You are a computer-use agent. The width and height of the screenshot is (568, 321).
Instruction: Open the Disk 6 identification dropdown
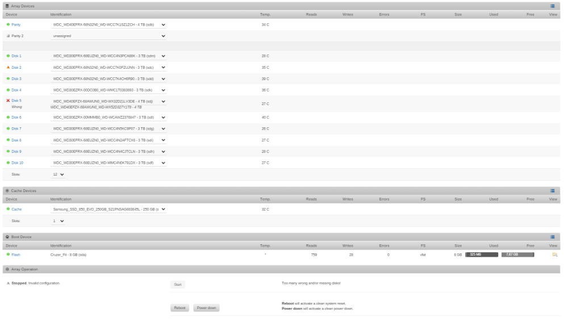[108, 118]
